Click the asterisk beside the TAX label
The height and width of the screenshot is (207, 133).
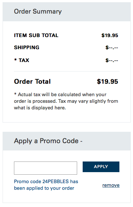(x=15, y=60)
